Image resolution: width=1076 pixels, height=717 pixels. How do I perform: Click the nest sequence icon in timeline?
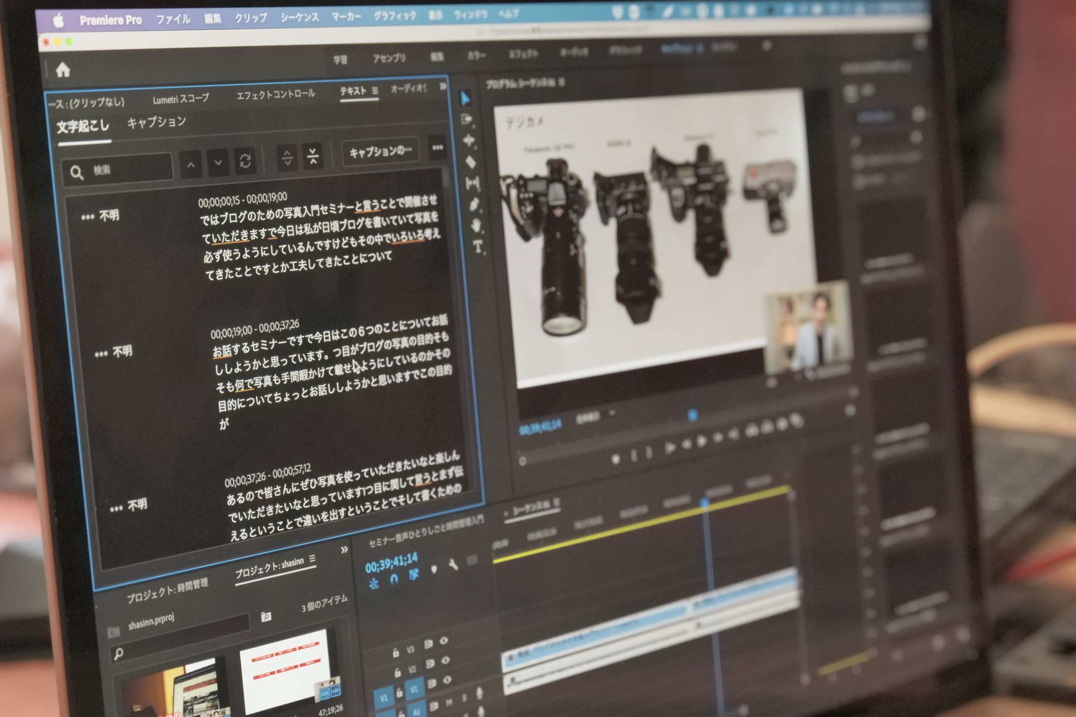(x=374, y=583)
